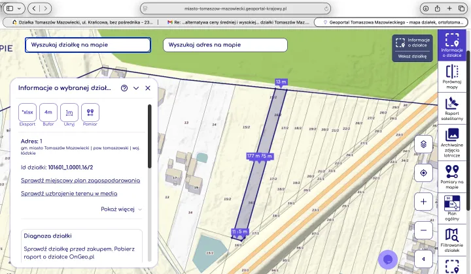The width and height of the screenshot is (471, 274).
Task: Open help for parcel info panel
Action: coord(124,88)
